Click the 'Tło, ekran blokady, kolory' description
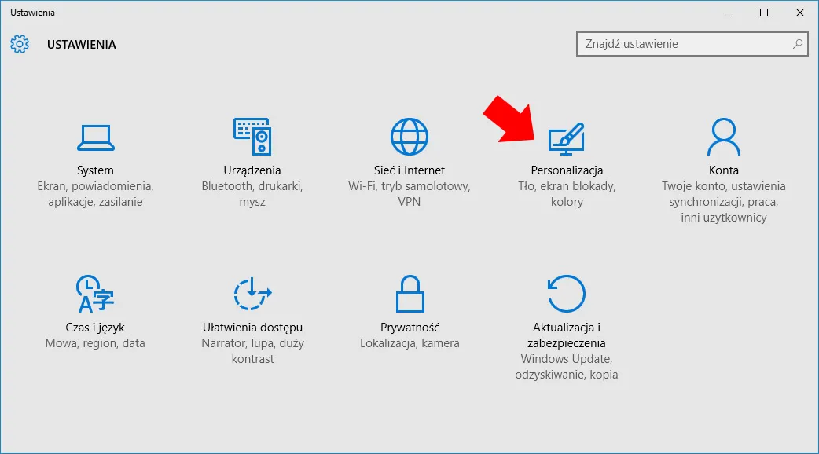This screenshot has height=454, width=819. [x=567, y=194]
